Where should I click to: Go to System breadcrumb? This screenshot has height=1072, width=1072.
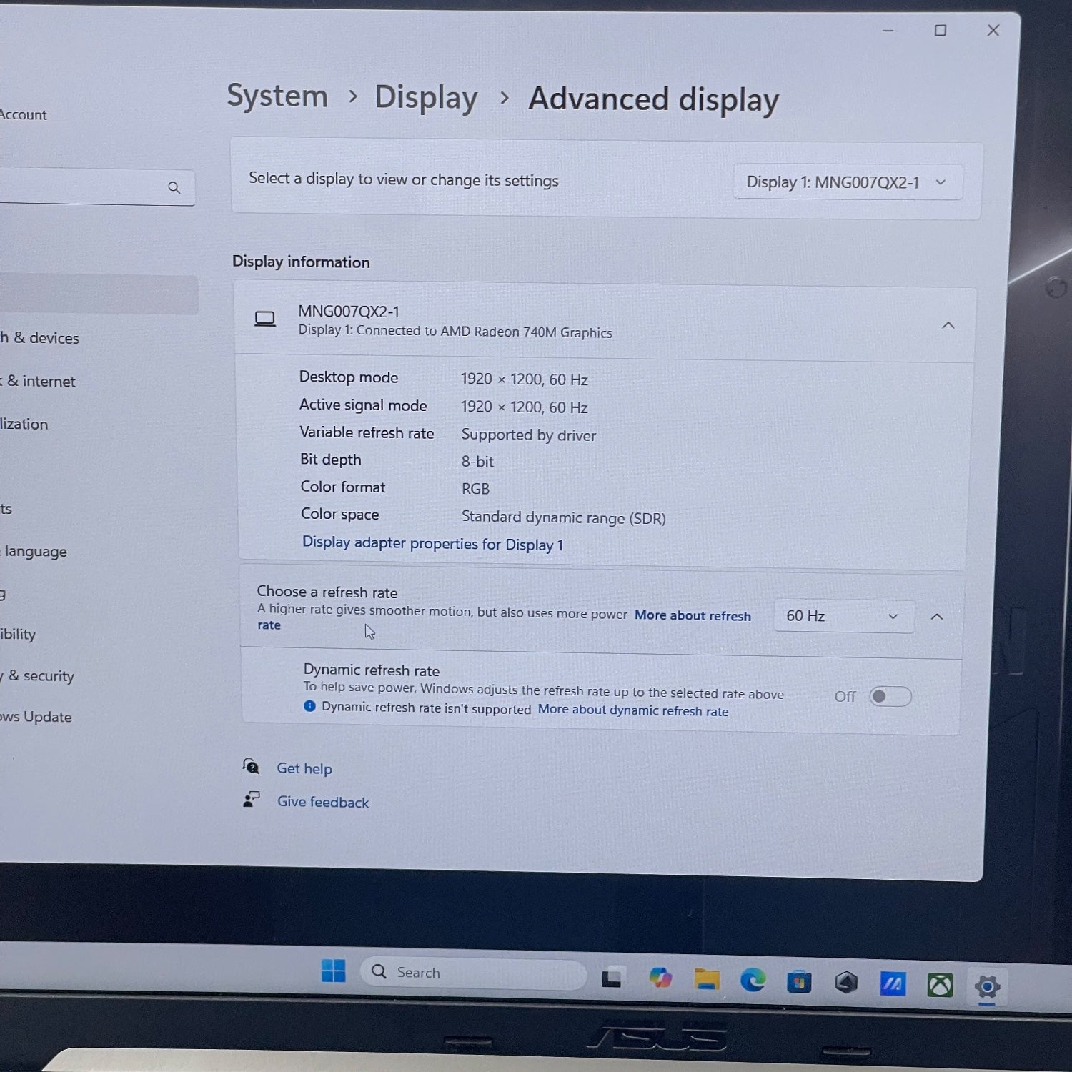[x=277, y=96]
